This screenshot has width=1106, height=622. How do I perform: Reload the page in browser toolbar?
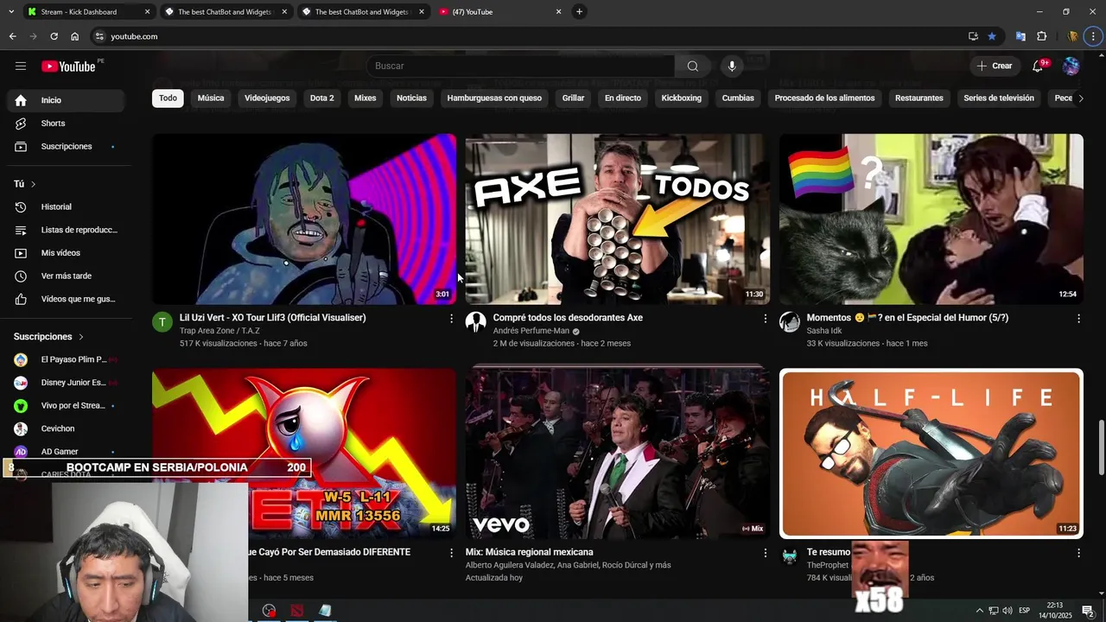click(x=54, y=36)
